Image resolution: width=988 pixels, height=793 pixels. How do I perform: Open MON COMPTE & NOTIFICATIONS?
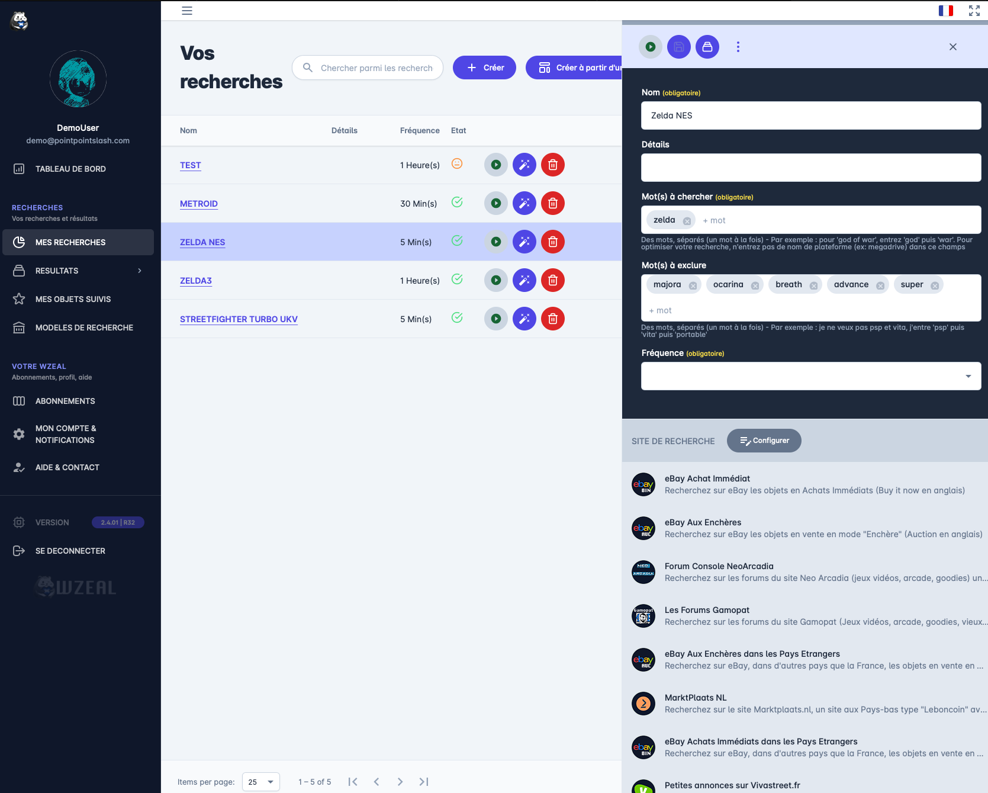click(x=78, y=434)
